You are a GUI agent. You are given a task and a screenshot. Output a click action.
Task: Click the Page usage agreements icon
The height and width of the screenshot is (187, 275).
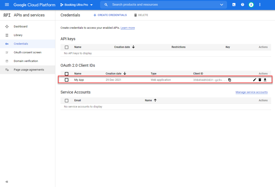tap(7, 70)
